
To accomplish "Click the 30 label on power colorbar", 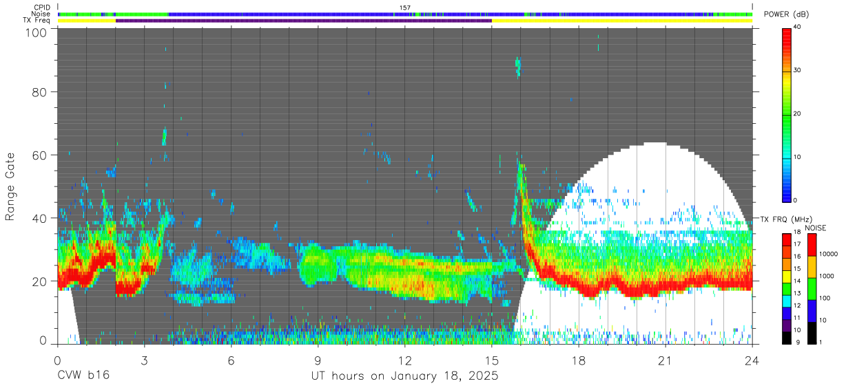I will [x=797, y=70].
